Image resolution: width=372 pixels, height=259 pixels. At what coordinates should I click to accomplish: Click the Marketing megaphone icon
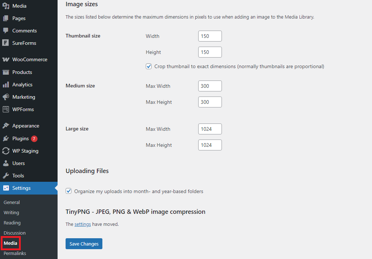6,97
